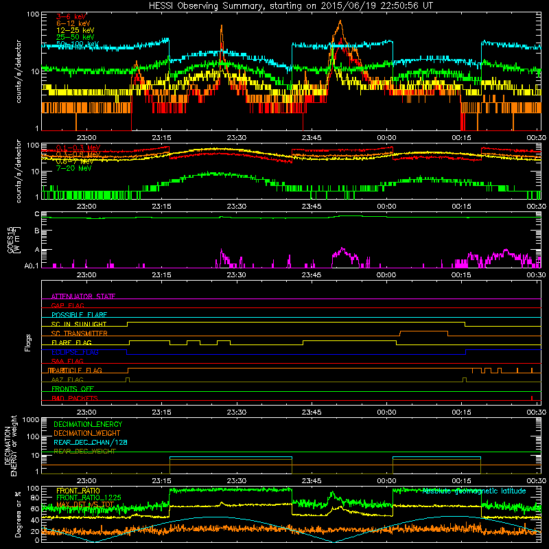Viewport: 549px width, 549px height.
Task: Click the Absolute geomagnetic latitude label
Action: click(x=474, y=491)
